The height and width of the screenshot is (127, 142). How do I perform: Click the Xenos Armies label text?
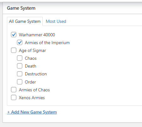32,98
